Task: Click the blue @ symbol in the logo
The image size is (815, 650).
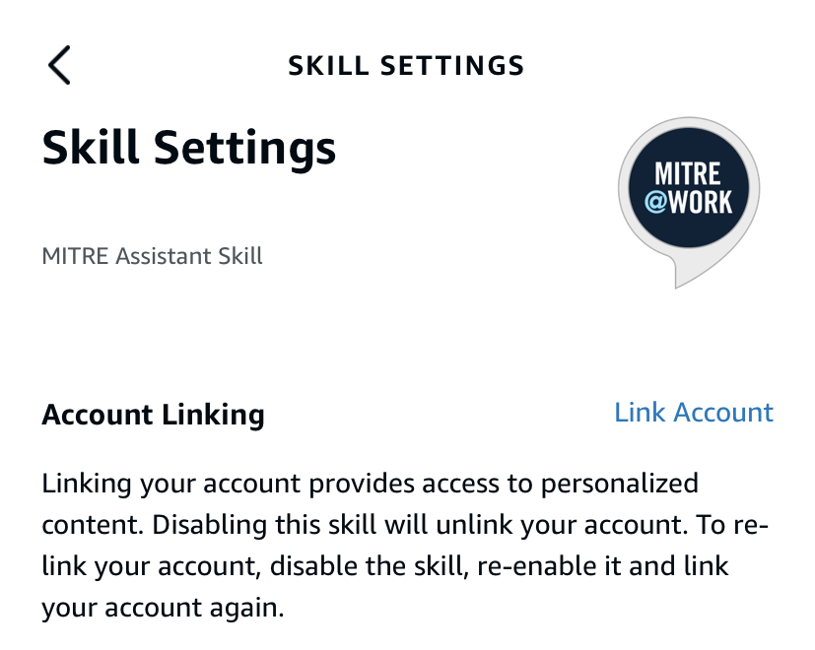Action: tap(655, 203)
